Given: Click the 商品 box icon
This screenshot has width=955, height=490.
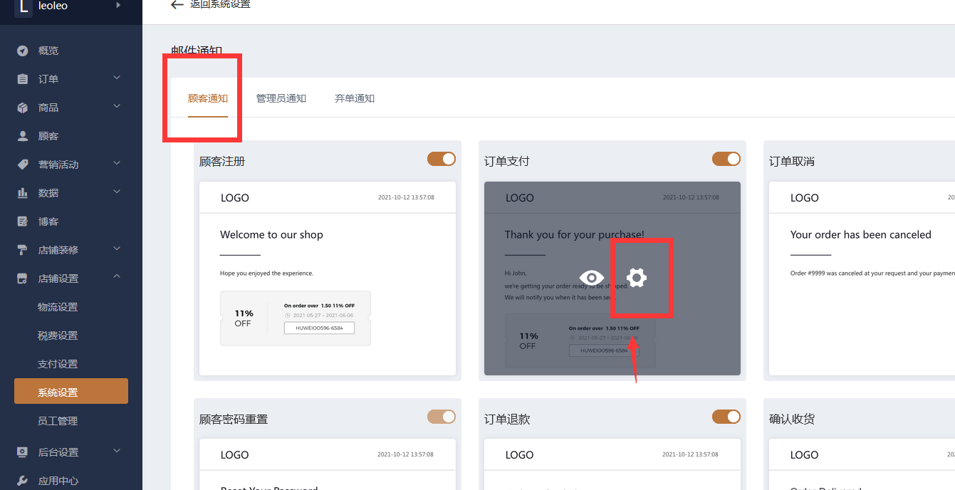Looking at the screenshot, I should pos(23,108).
